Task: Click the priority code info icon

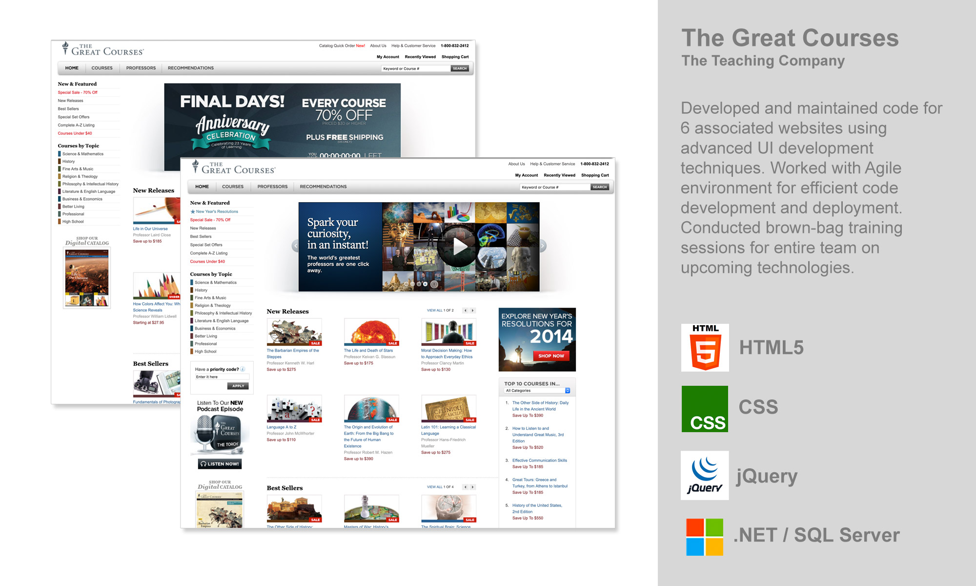Action: point(243,369)
